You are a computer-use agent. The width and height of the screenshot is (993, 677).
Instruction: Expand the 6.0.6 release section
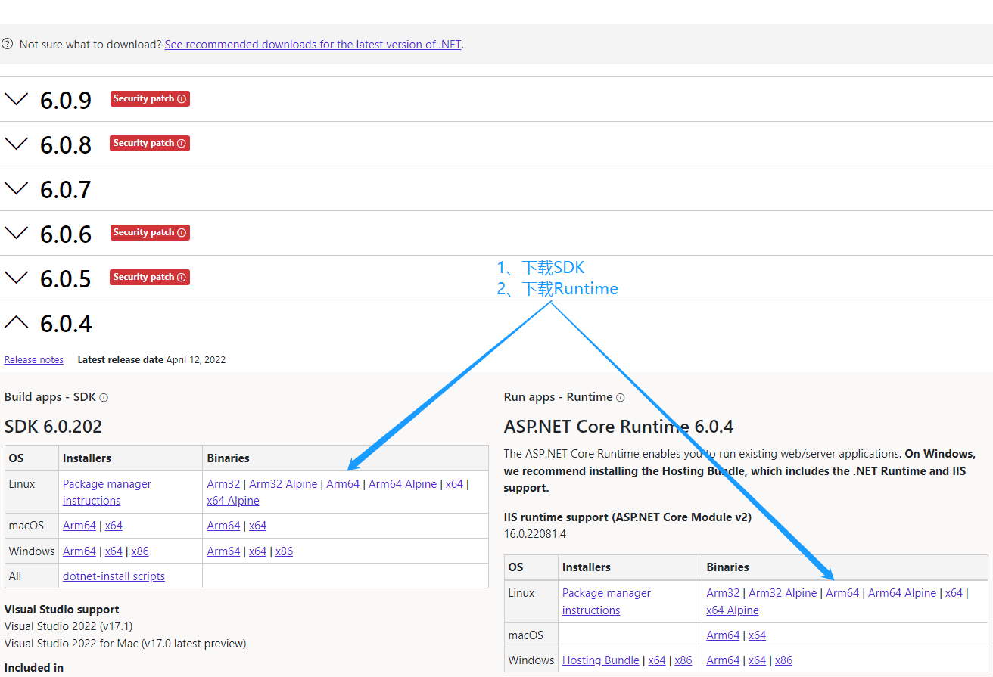(x=16, y=233)
